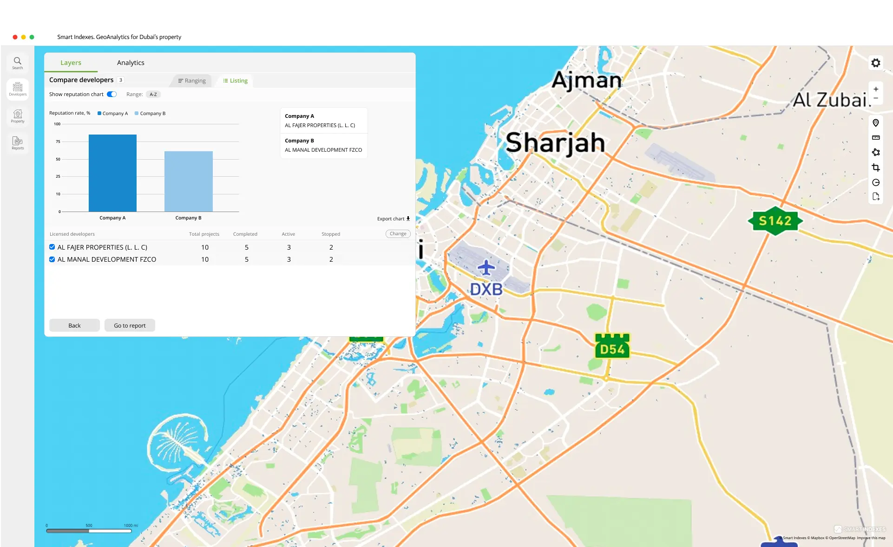This screenshot has height=547, width=893.
Task: Select Company B AL MANAL card
Action: coord(324,146)
